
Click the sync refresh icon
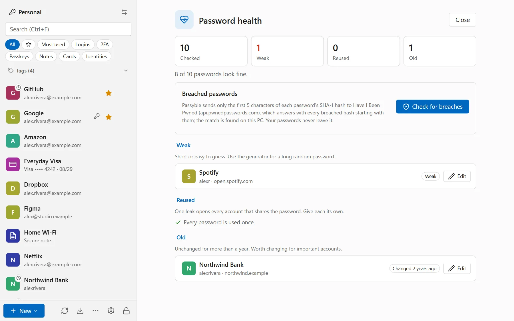pos(65,311)
